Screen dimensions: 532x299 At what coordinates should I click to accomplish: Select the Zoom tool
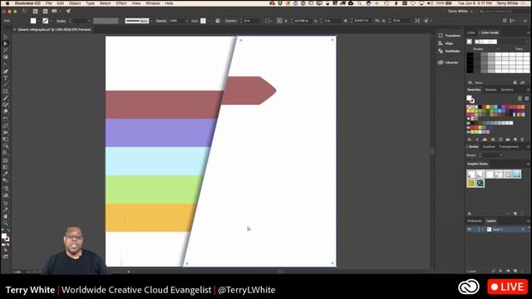pos(6,223)
